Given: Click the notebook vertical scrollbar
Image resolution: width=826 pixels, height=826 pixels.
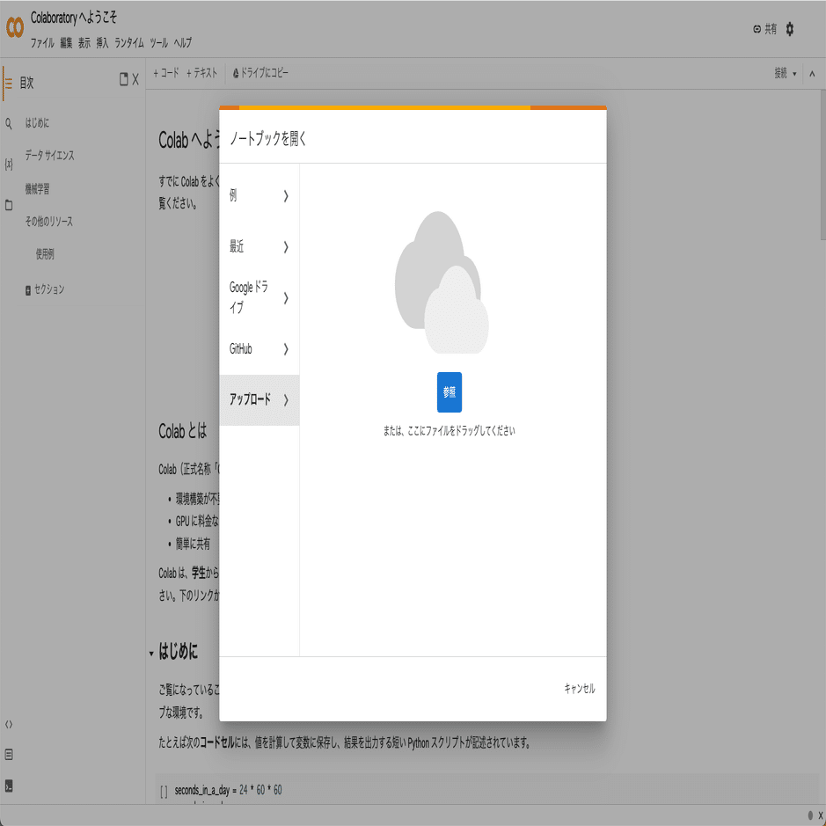Looking at the screenshot, I should [x=822, y=164].
